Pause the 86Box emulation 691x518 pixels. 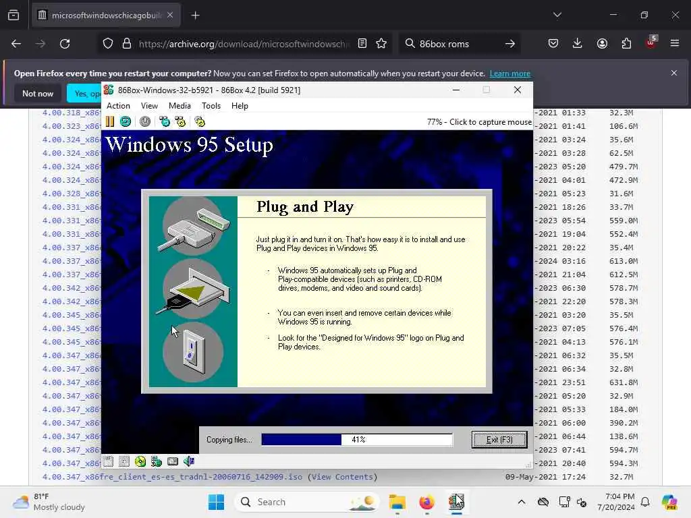click(110, 121)
